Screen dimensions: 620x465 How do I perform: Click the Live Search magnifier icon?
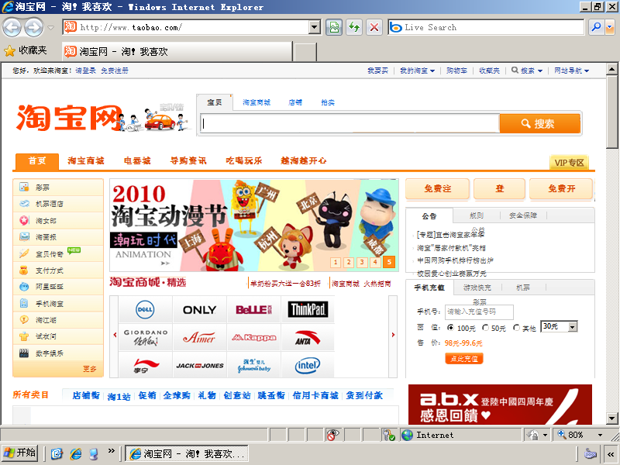[x=596, y=27]
